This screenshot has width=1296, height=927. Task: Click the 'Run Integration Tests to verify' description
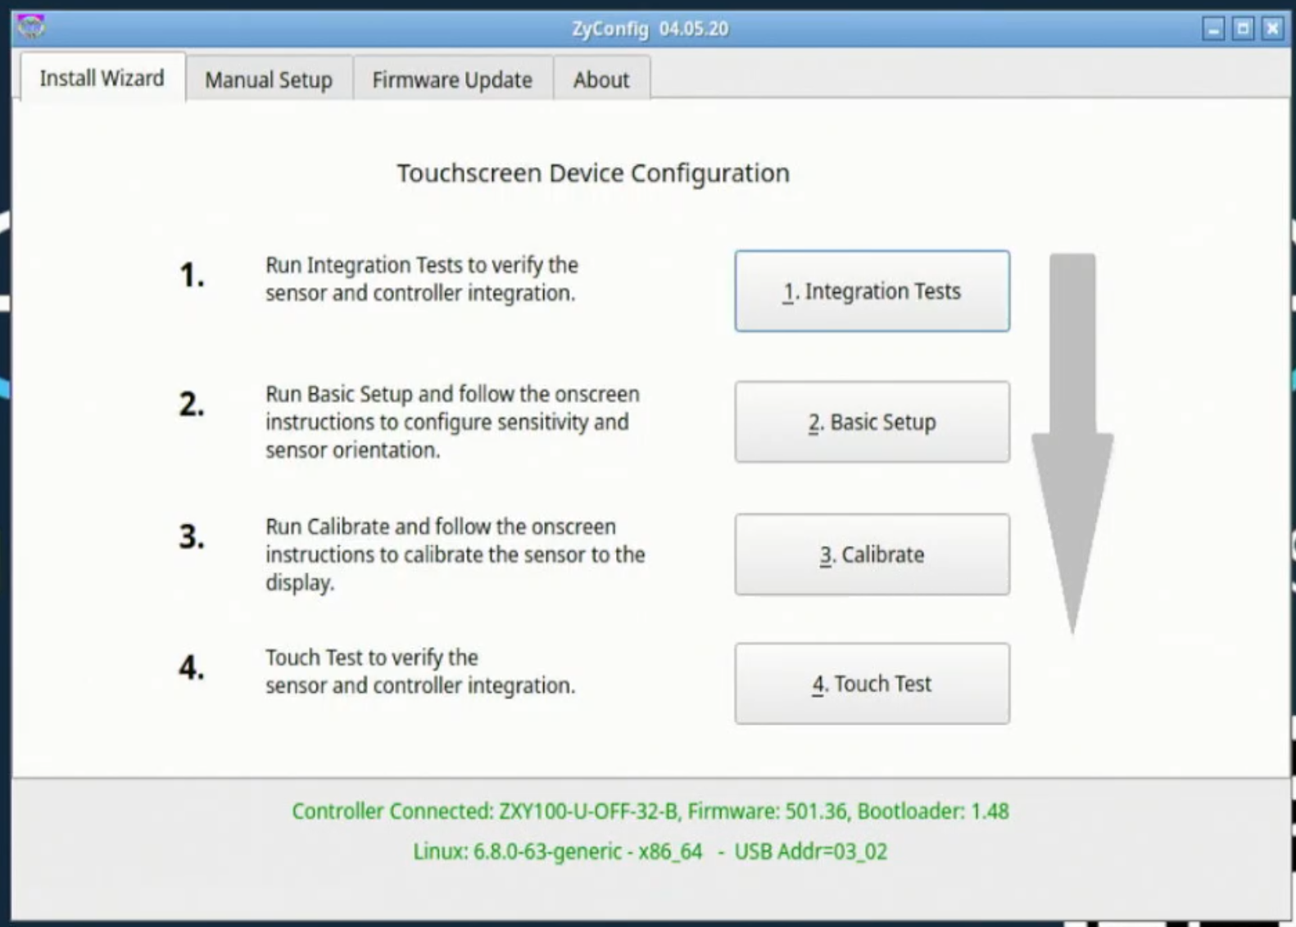click(422, 279)
